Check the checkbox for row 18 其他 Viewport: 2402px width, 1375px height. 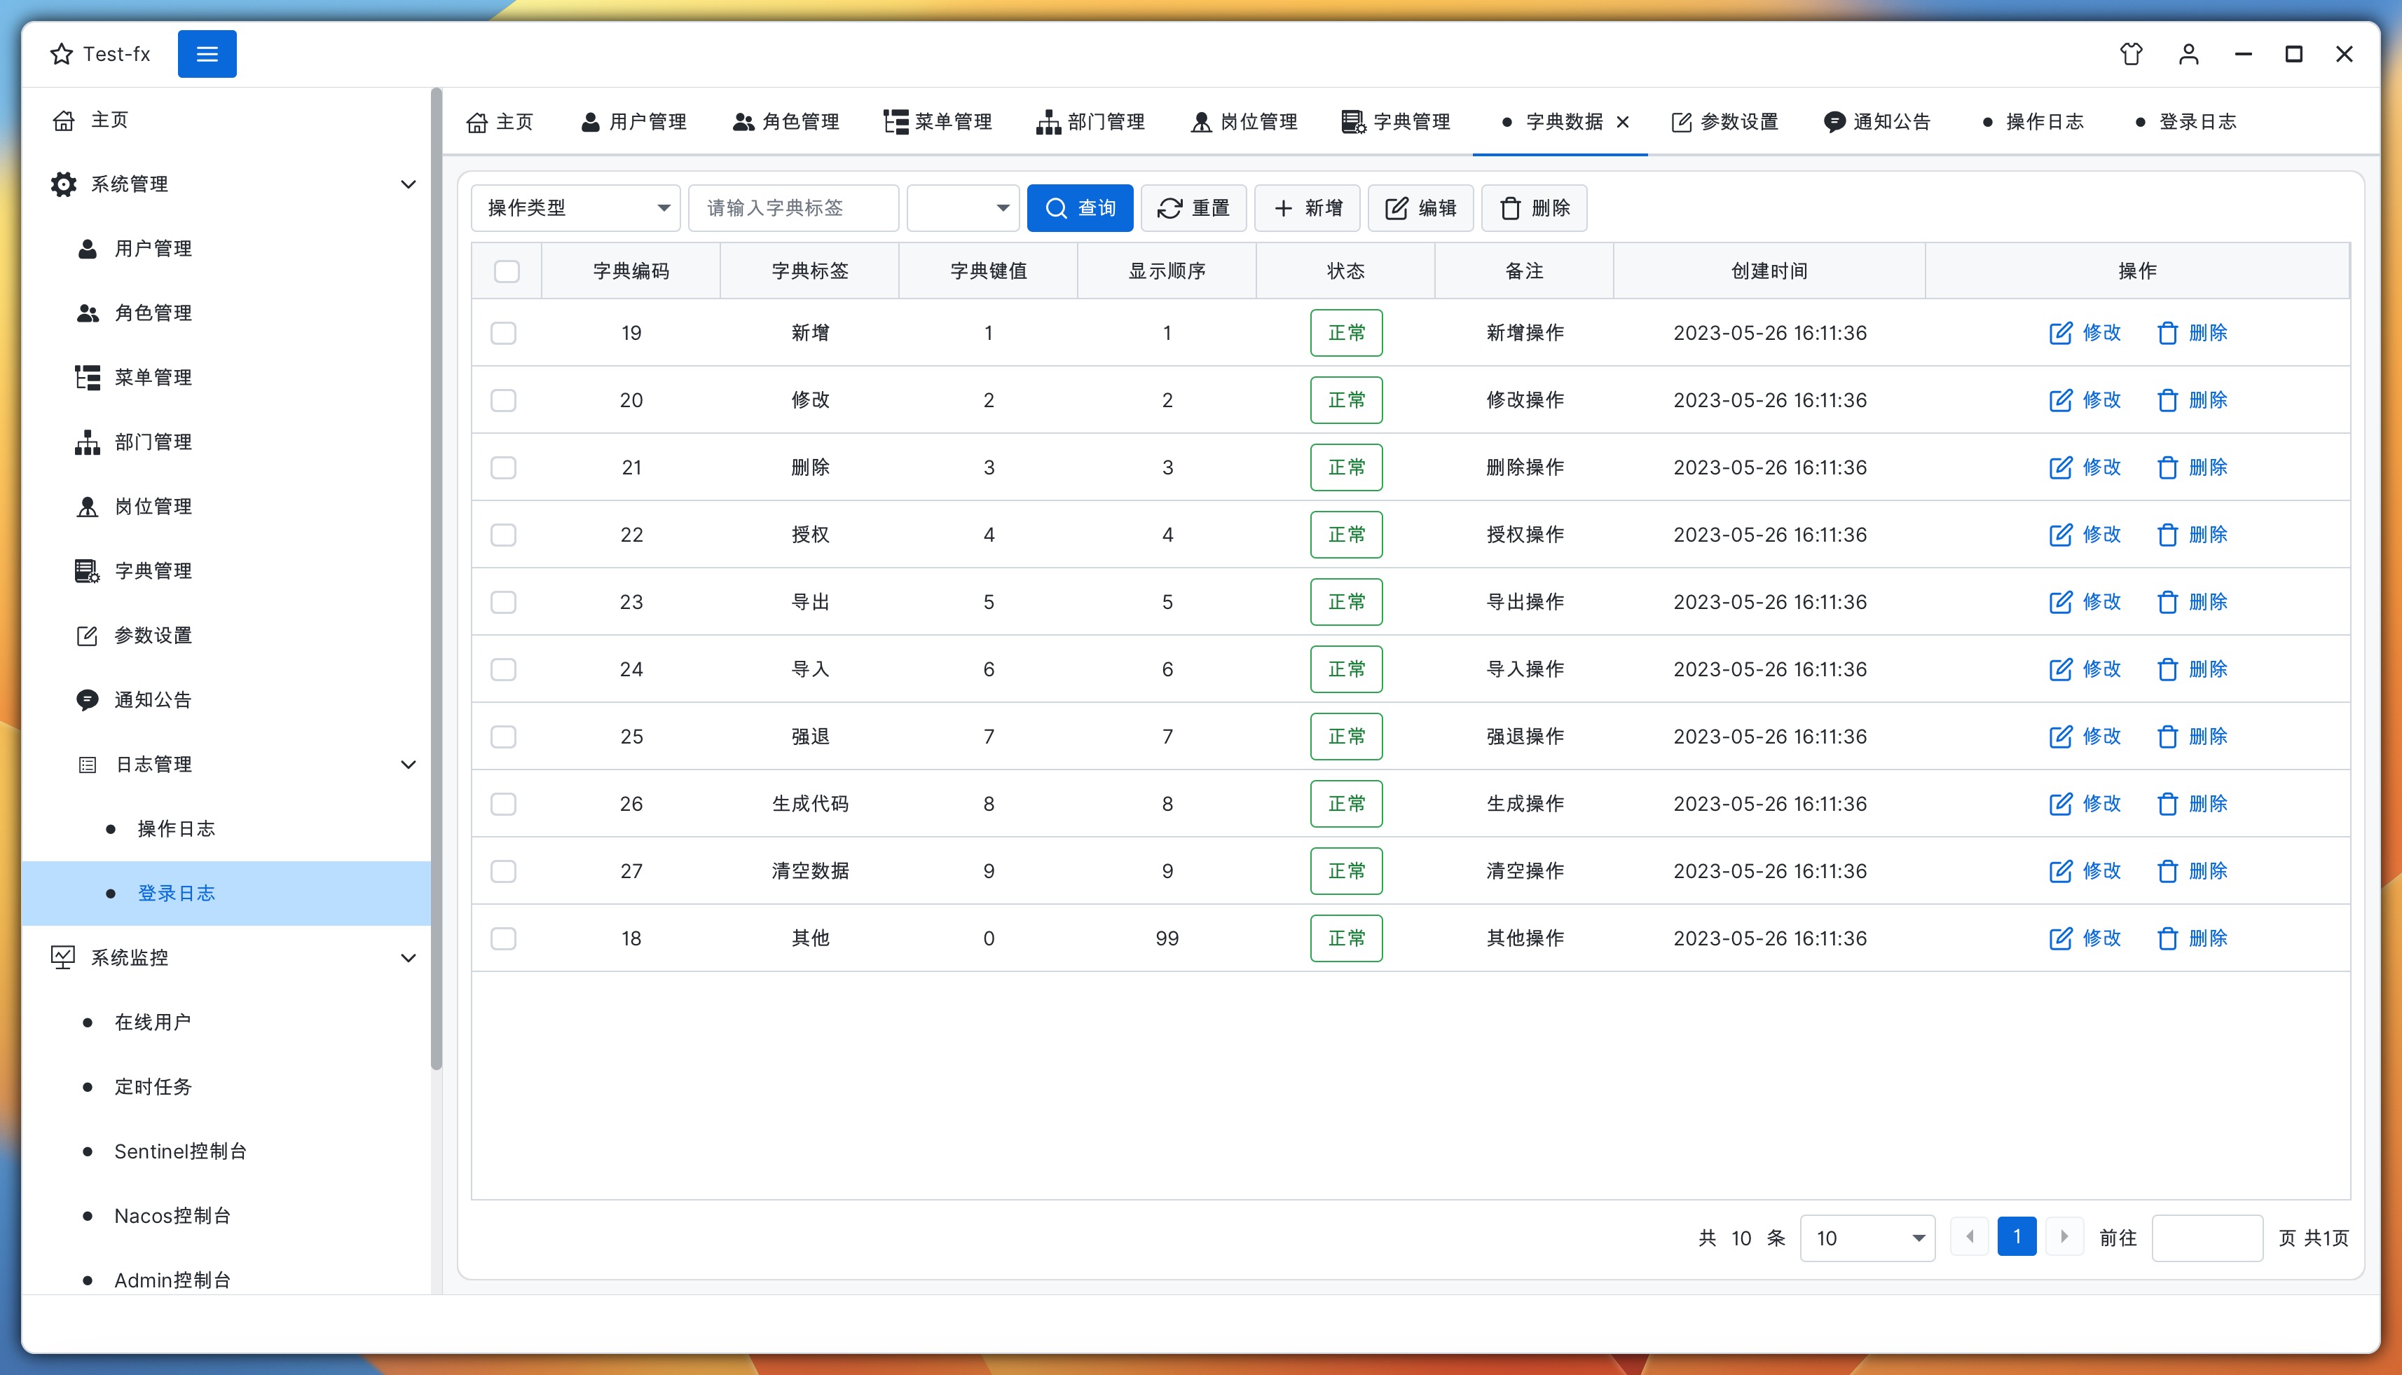tap(503, 938)
